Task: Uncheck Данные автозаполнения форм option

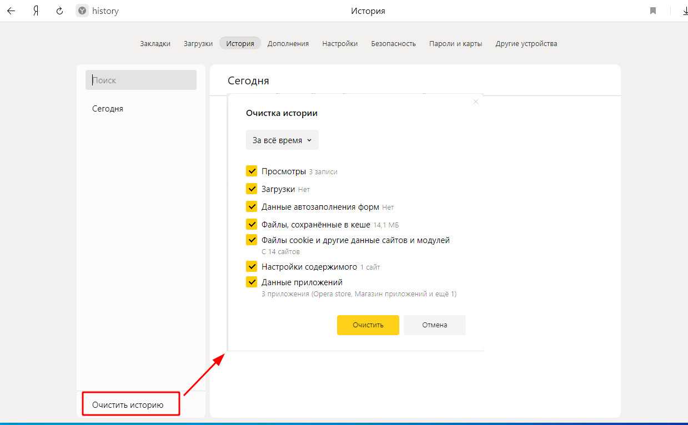Action: (x=252, y=206)
